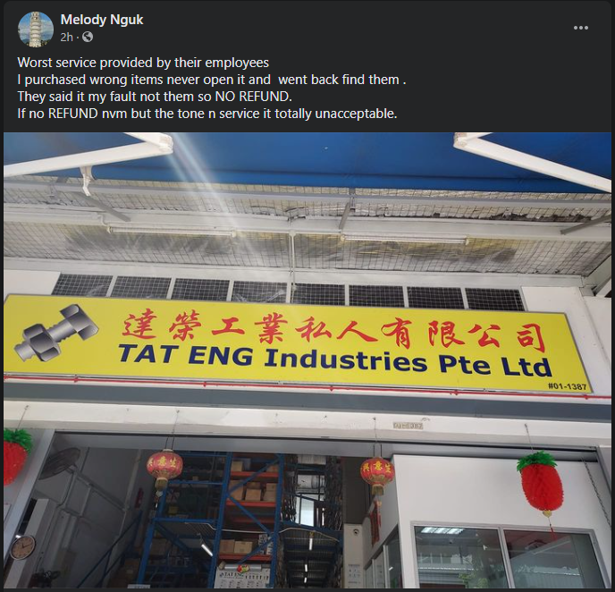The width and height of the screenshot is (615, 592).
Task: Click the glass window of the shop
Action: tap(507, 557)
